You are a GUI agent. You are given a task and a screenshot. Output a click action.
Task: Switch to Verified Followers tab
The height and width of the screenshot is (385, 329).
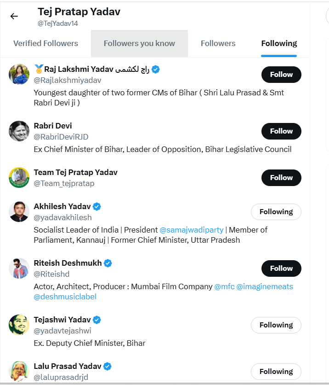(45, 44)
